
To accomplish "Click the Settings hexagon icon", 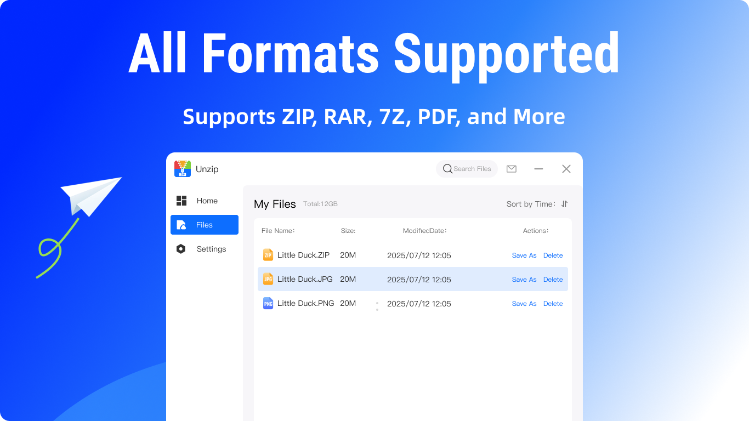I will coord(181,249).
